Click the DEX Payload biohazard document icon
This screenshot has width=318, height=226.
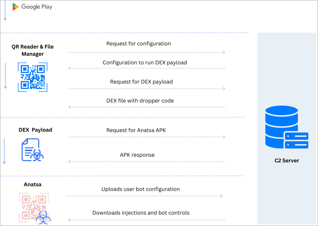point(32,150)
